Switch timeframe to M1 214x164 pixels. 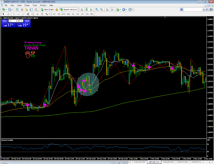pyautogui.click(x=54, y=14)
